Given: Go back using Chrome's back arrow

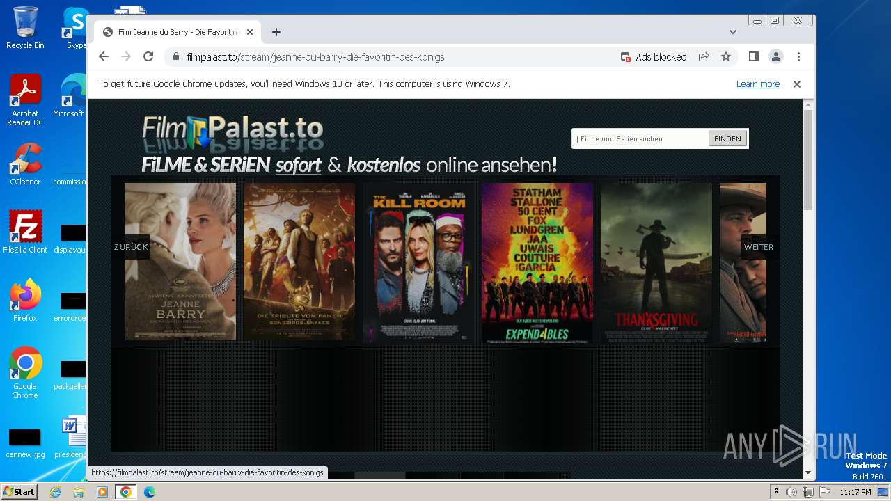Looking at the screenshot, I should click(104, 57).
